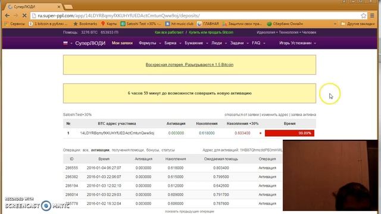The image size is (381, 214).
Task: Open the hit music club bookmark
Action: point(179,24)
